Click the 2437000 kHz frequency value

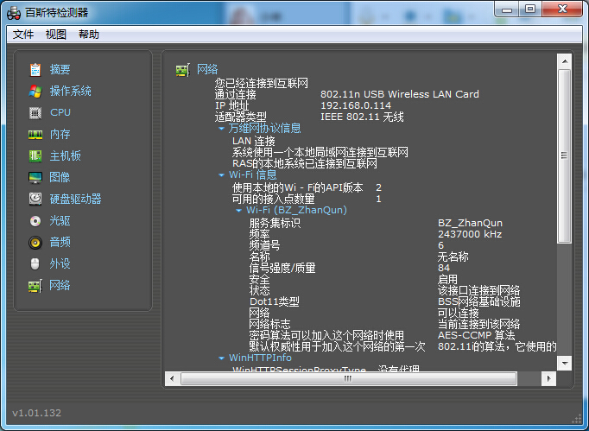[470, 234]
